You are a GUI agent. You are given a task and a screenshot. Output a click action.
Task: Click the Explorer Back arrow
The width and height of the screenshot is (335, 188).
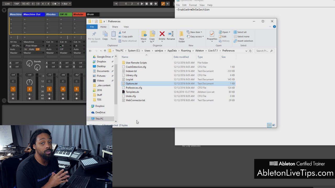click(90, 51)
